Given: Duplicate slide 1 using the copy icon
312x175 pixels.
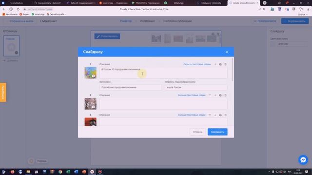Looking at the screenshot, I should (220, 64).
